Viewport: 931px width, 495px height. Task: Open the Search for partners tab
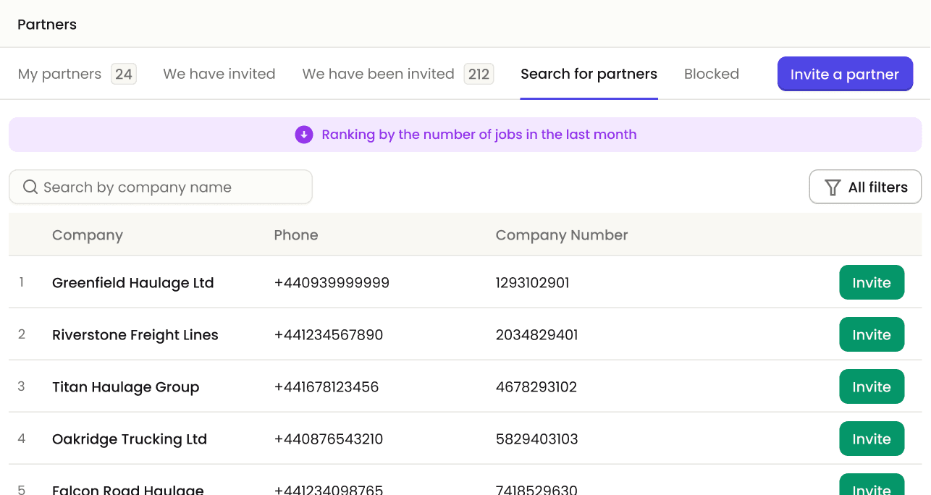(x=588, y=74)
